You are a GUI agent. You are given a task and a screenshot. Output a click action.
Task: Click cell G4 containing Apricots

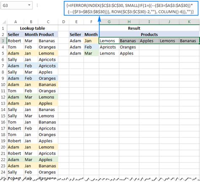(x=109, y=47)
